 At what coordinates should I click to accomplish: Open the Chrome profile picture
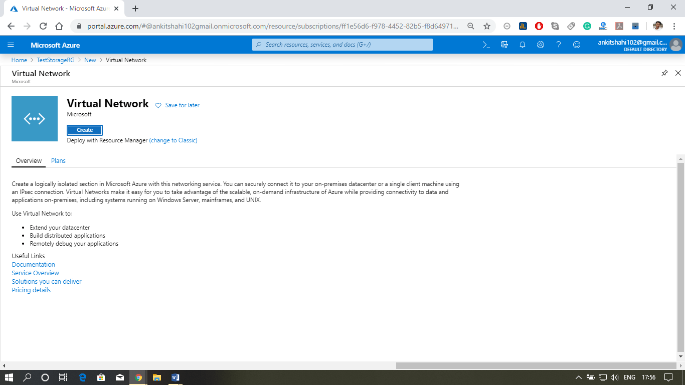click(x=658, y=26)
